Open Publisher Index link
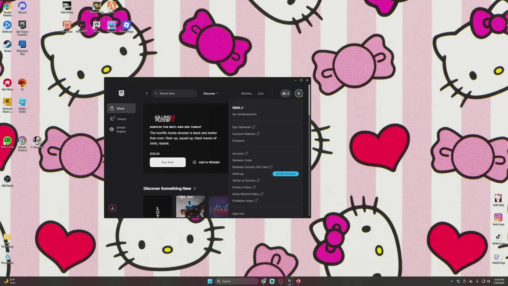Image resolution: width=508 pixels, height=286 pixels. (245, 201)
